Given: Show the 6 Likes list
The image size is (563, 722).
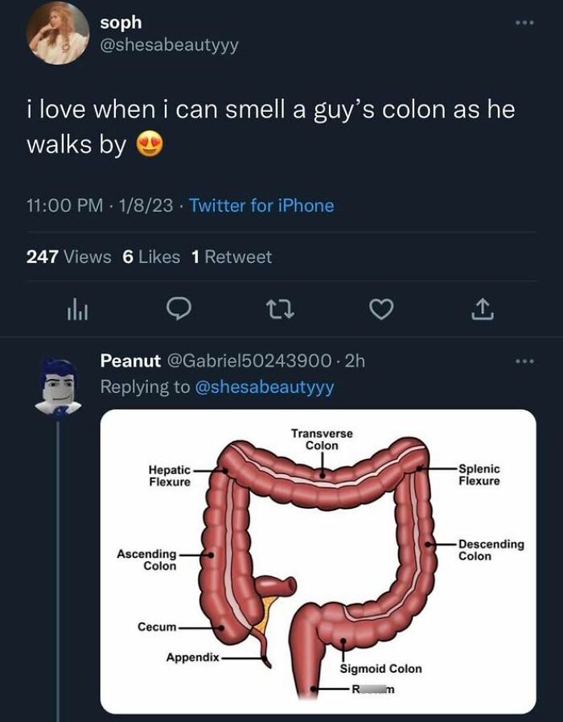Looking at the screenshot, I should coord(151,257).
